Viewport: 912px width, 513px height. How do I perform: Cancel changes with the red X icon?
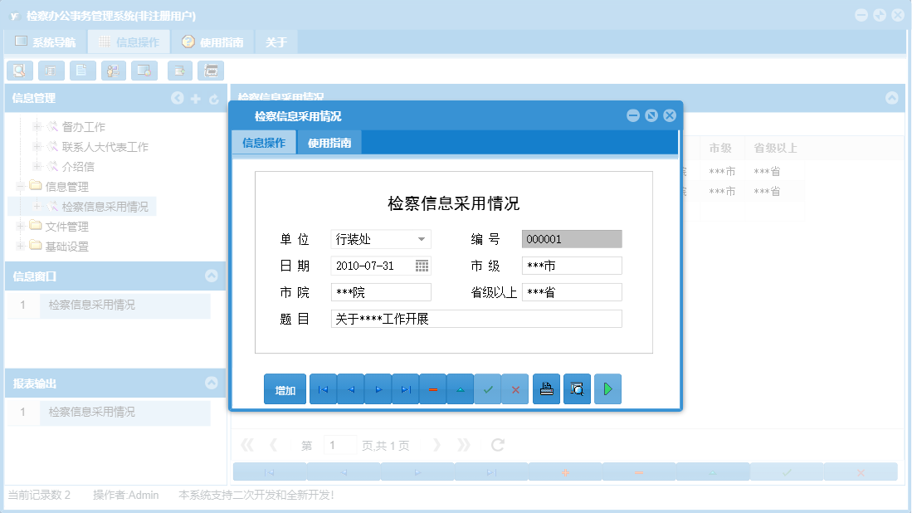pyautogui.click(x=515, y=388)
